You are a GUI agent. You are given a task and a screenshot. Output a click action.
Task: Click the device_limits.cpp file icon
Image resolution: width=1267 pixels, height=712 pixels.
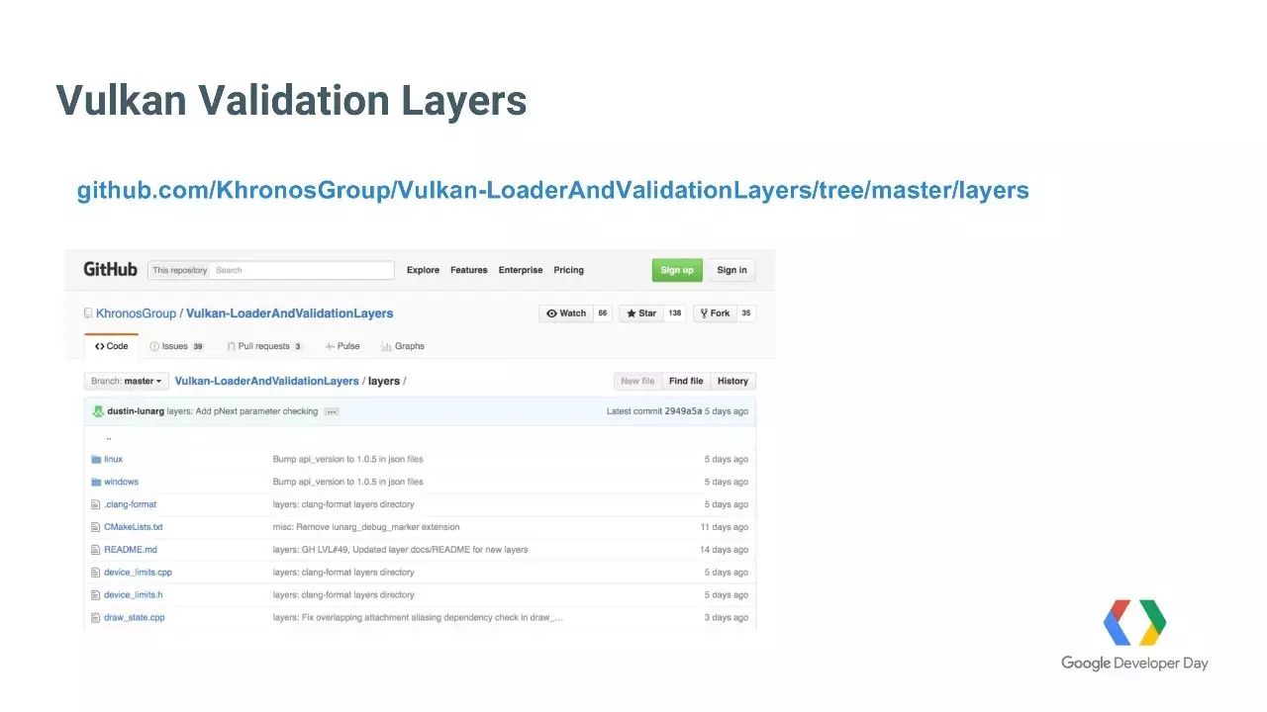tap(96, 573)
